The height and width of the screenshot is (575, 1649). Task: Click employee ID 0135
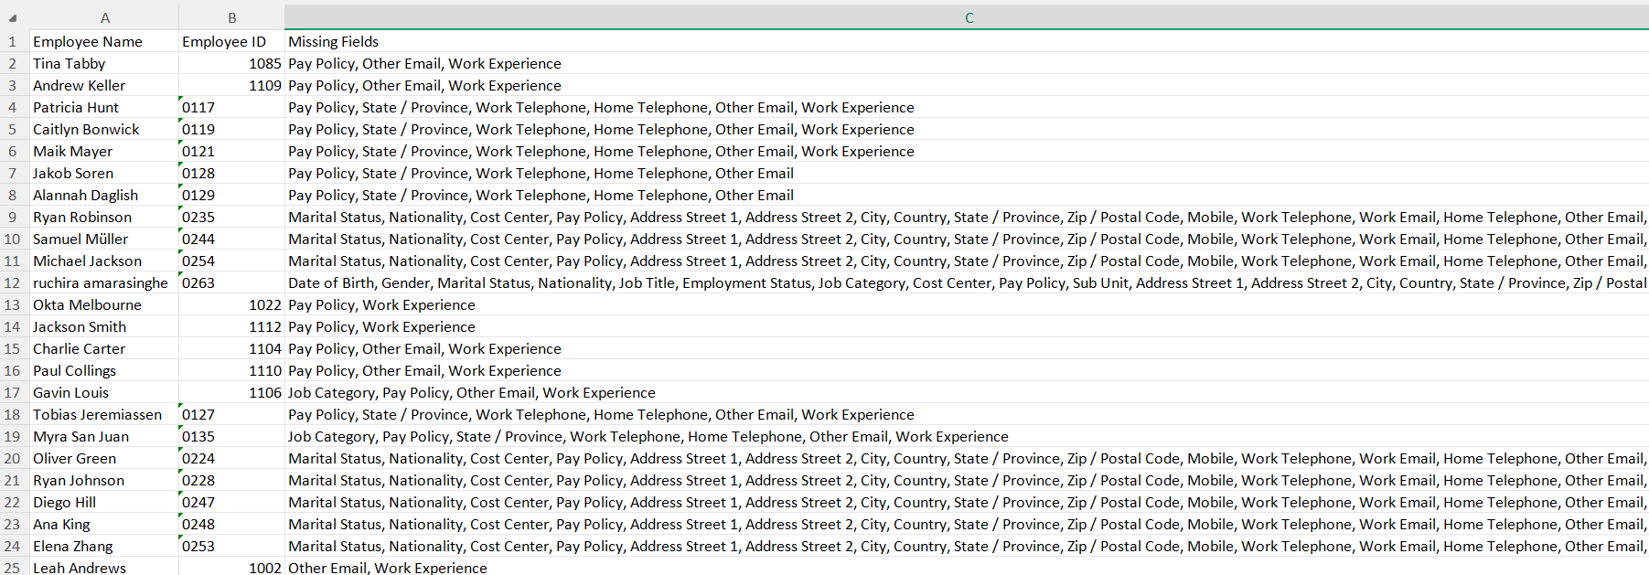tap(231, 436)
